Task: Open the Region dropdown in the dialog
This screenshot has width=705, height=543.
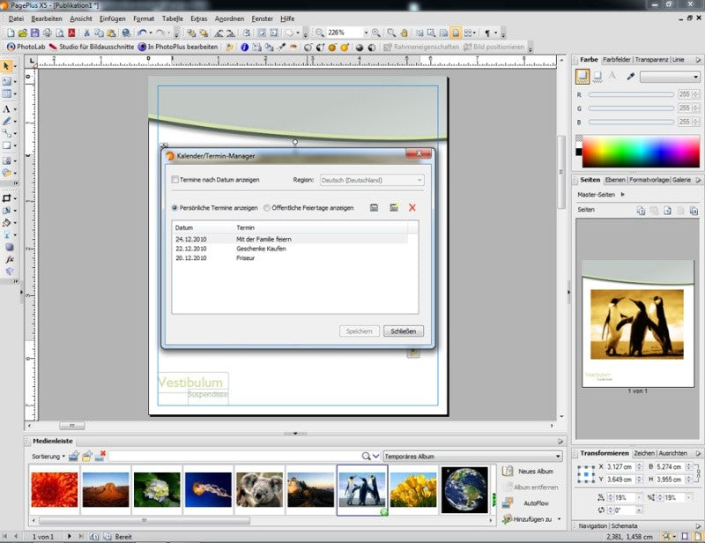Action: click(x=372, y=180)
